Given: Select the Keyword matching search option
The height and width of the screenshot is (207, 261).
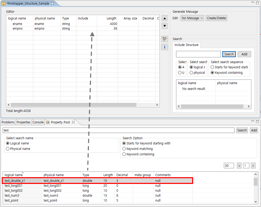Looking at the screenshot, I should pyautogui.click(x=124, y=149).
